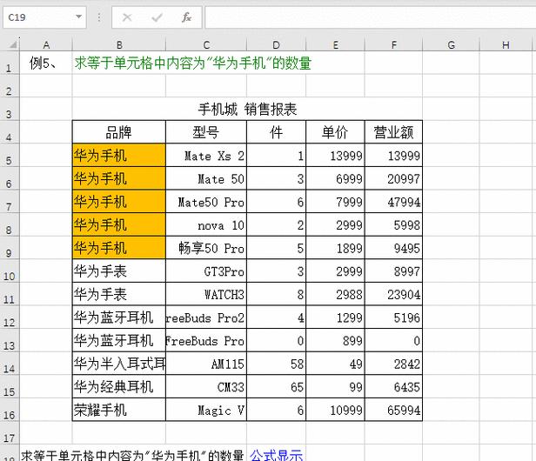Screen dimensions: 536x461
Task: Click the 营业额 header cell
Action: [394, 132]
